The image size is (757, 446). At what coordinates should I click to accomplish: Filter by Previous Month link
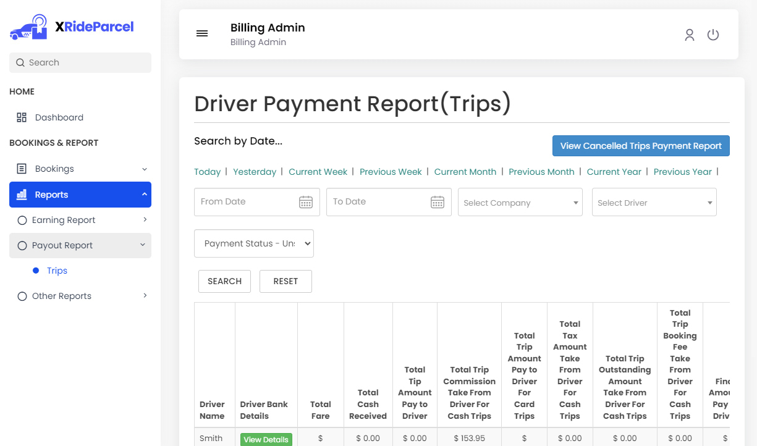coord(541,172)
